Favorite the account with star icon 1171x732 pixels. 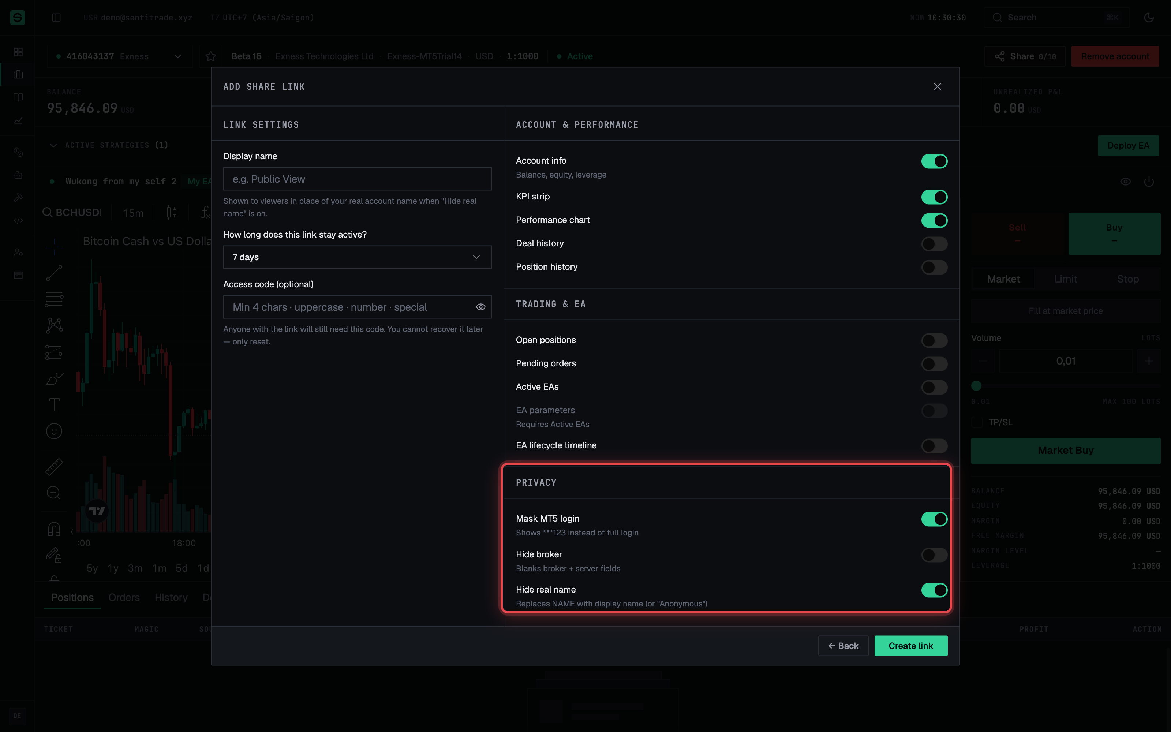pos(210,56)
